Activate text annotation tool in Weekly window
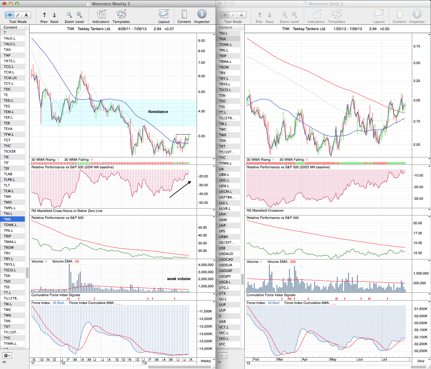Screen dimensions: 431x369 [x=26, y=15]
